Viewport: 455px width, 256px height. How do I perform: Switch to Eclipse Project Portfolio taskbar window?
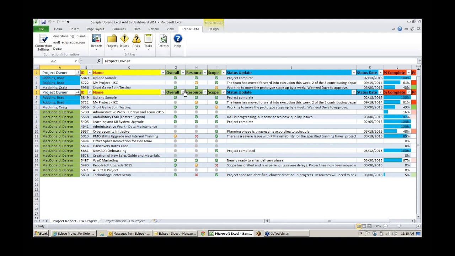[74, 234]
